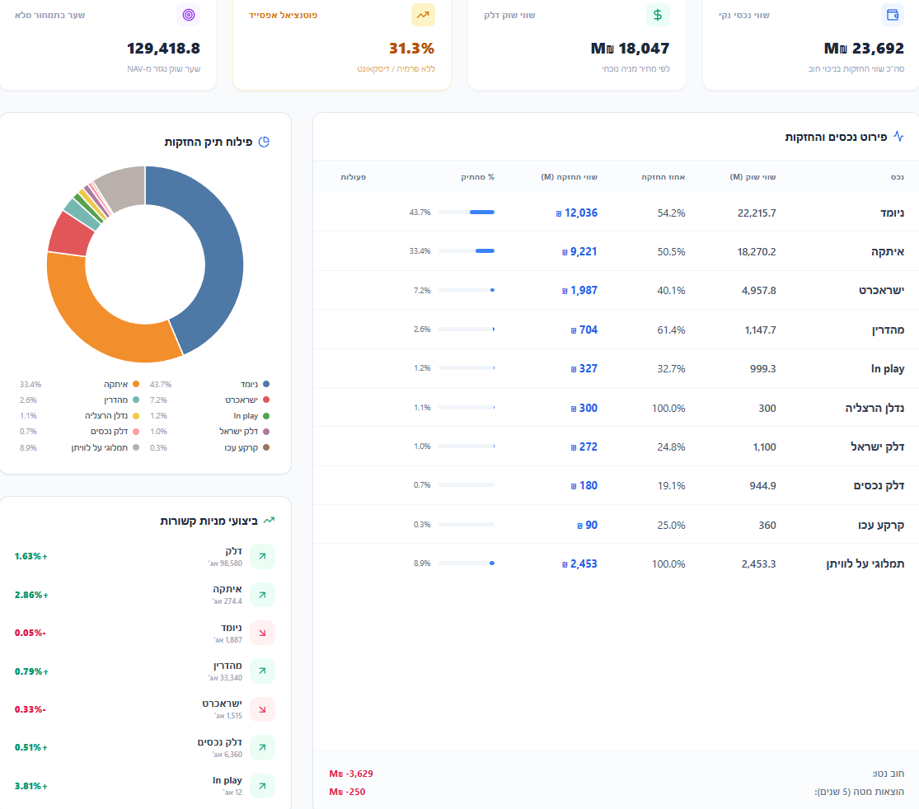Click the ישראכרט holding value 1,987
This screenshot has height=809, width=919.
click(579, 290)
